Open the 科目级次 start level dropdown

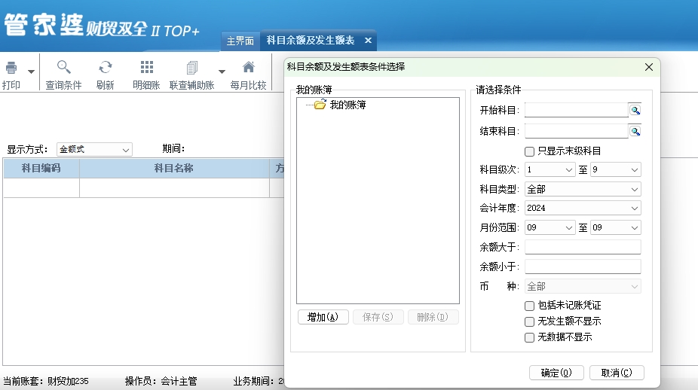pyautogui.click(x=550, y=170)
